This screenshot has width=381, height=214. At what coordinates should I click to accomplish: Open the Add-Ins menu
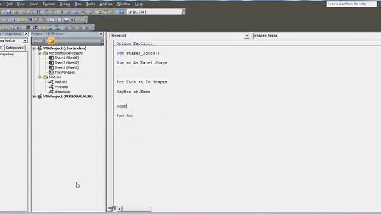pyautogui.click(x=106, y=4)
